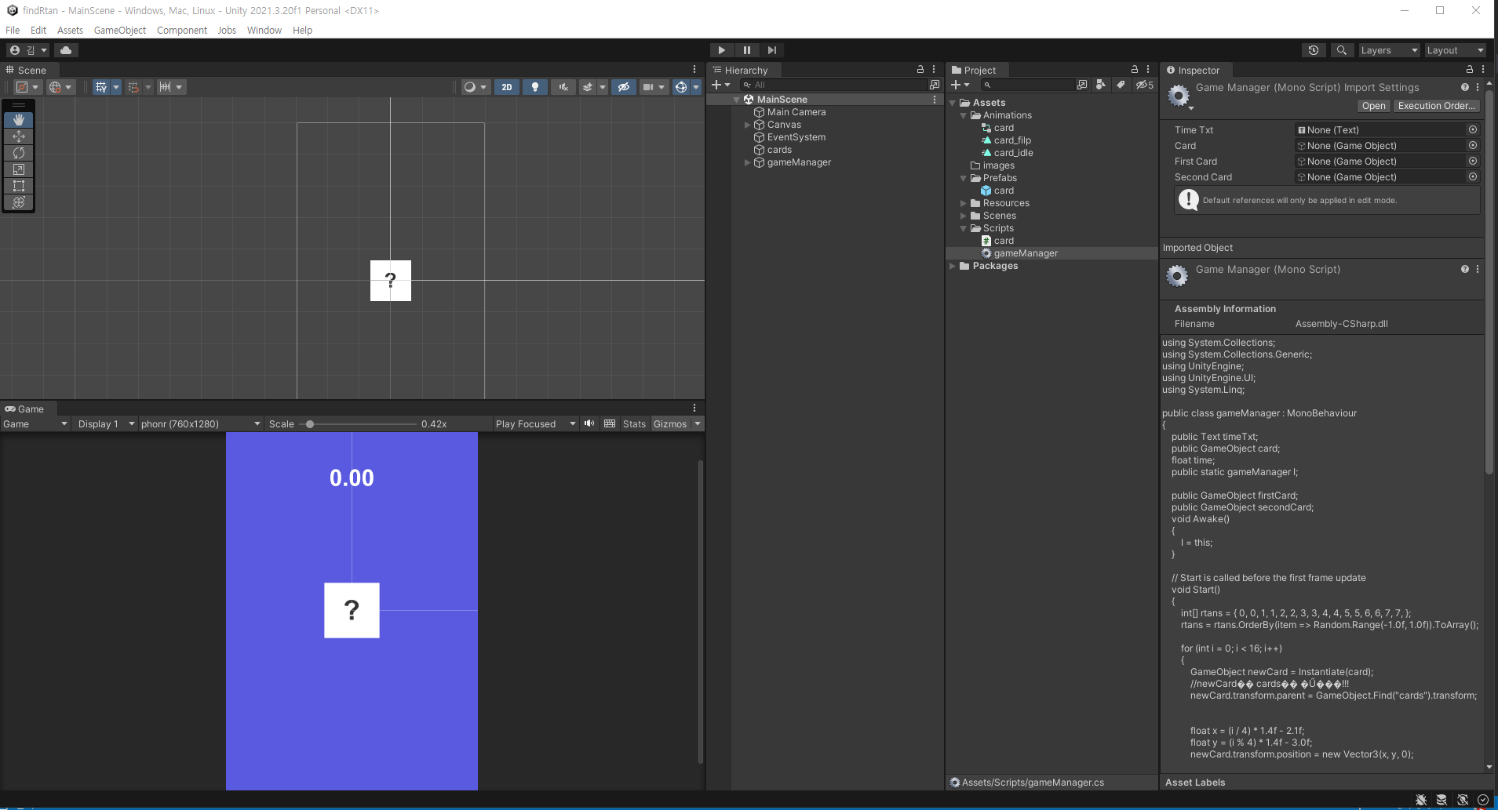Select the Rect tool

tap(19, 186)
